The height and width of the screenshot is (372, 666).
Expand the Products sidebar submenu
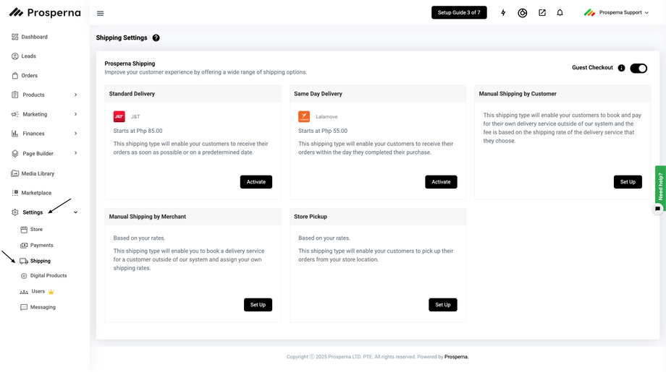point(75,95)
